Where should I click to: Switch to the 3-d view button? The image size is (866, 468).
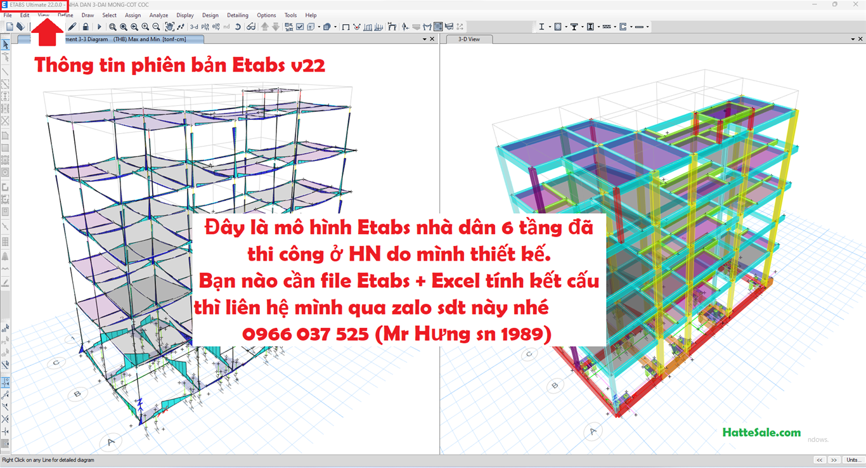point(194,27)
